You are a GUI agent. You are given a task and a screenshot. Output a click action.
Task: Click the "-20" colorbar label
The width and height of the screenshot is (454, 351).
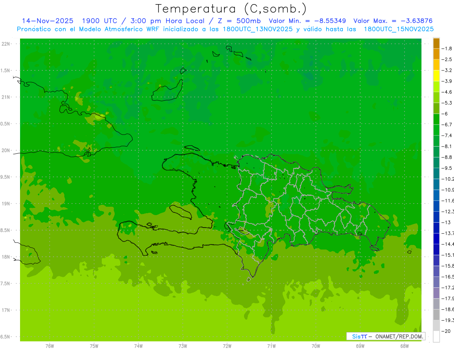pyautogui.click(x=446, y=331)
